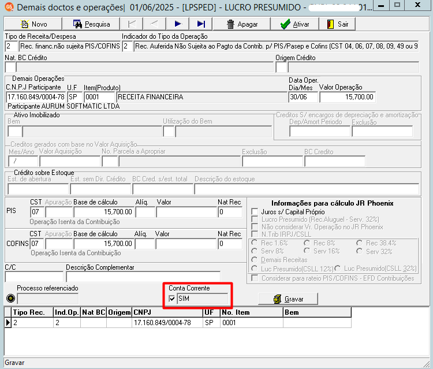Check N.Trib IRPJ/CSLL box
The width and height of the screenshot is (433, 369).
[x=255, y=234]
